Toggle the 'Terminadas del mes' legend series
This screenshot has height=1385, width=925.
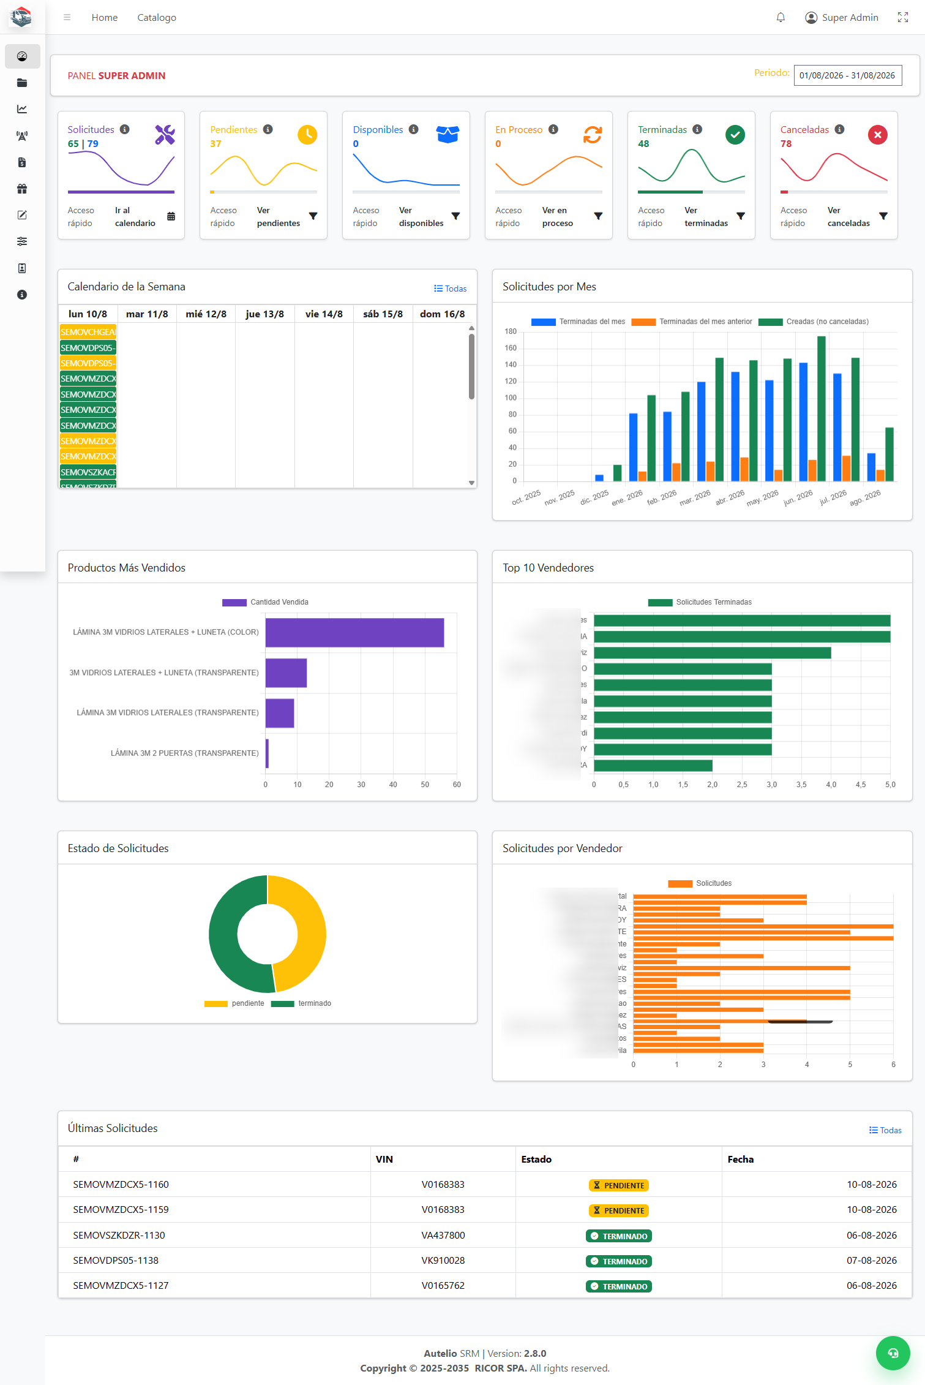[x=579, y=322]
